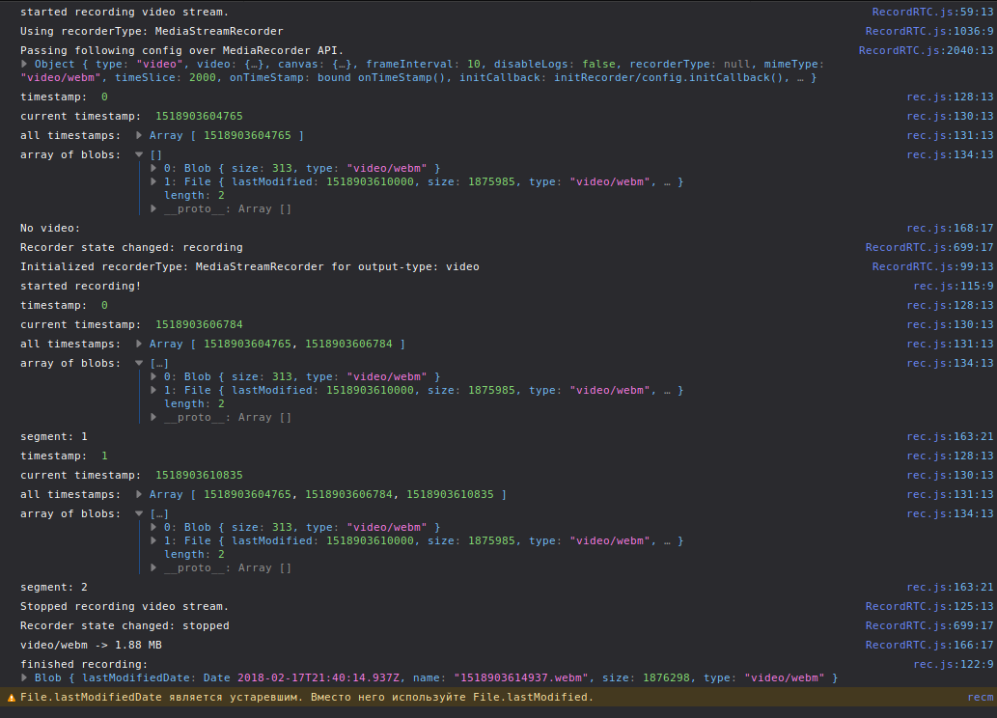997x718 pixels.
Task: Expand the first 'all timestamps' Array
Action: point(141,135)
